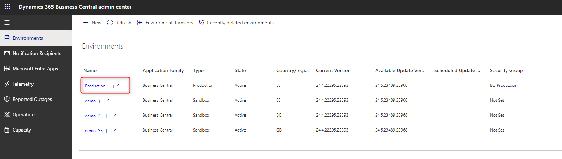Click the Operations tools icon
This screenshot has width=562, height=159.
point(7,114)
